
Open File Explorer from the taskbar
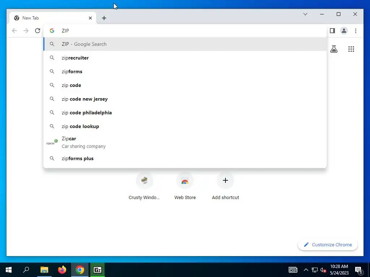click(x=44, y=270)
